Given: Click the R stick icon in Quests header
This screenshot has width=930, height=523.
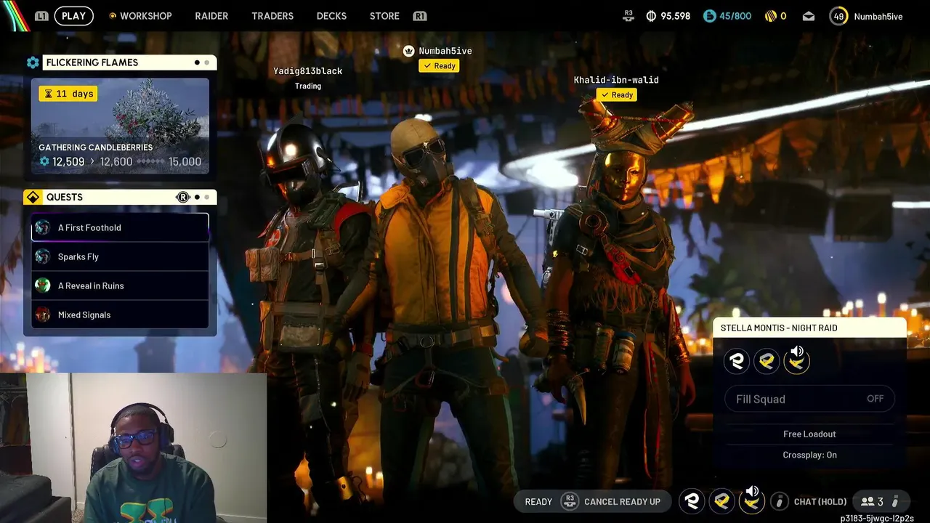Looking at the screenshot, I should (x=182, y=197).
